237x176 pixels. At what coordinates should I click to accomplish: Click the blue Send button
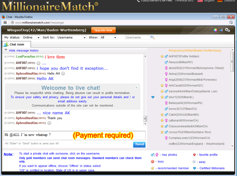pyautogui.click(x=139, y=144)
